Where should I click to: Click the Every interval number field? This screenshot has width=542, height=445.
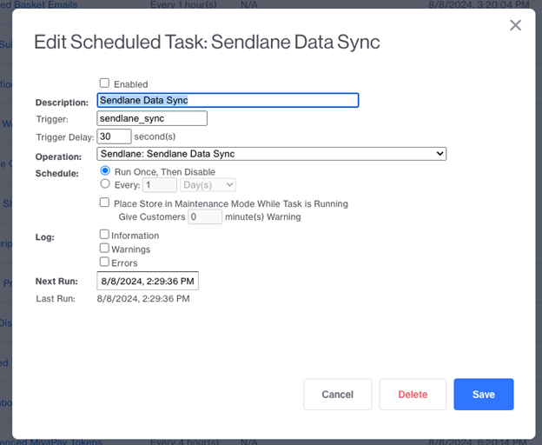click(x=160, y=185)
